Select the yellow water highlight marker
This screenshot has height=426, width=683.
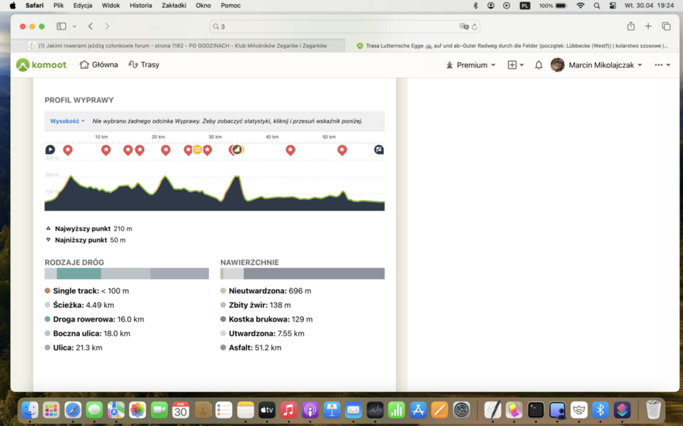(197, 150)
